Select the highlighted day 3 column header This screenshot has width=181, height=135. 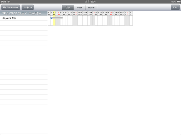(x=54, y=13)
